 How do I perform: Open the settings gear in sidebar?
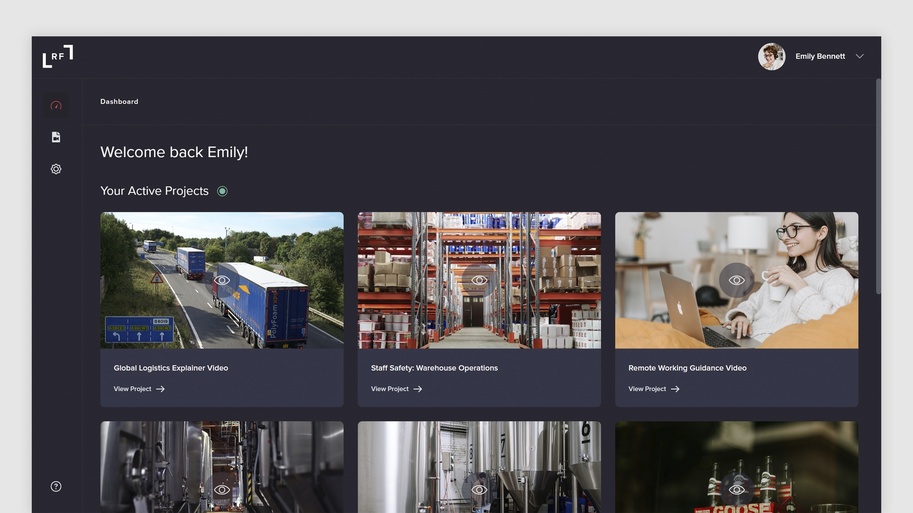coord(56,169)
